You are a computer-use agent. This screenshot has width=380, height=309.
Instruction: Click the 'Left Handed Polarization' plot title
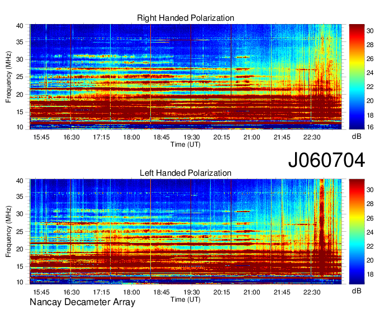pos(186,173)
